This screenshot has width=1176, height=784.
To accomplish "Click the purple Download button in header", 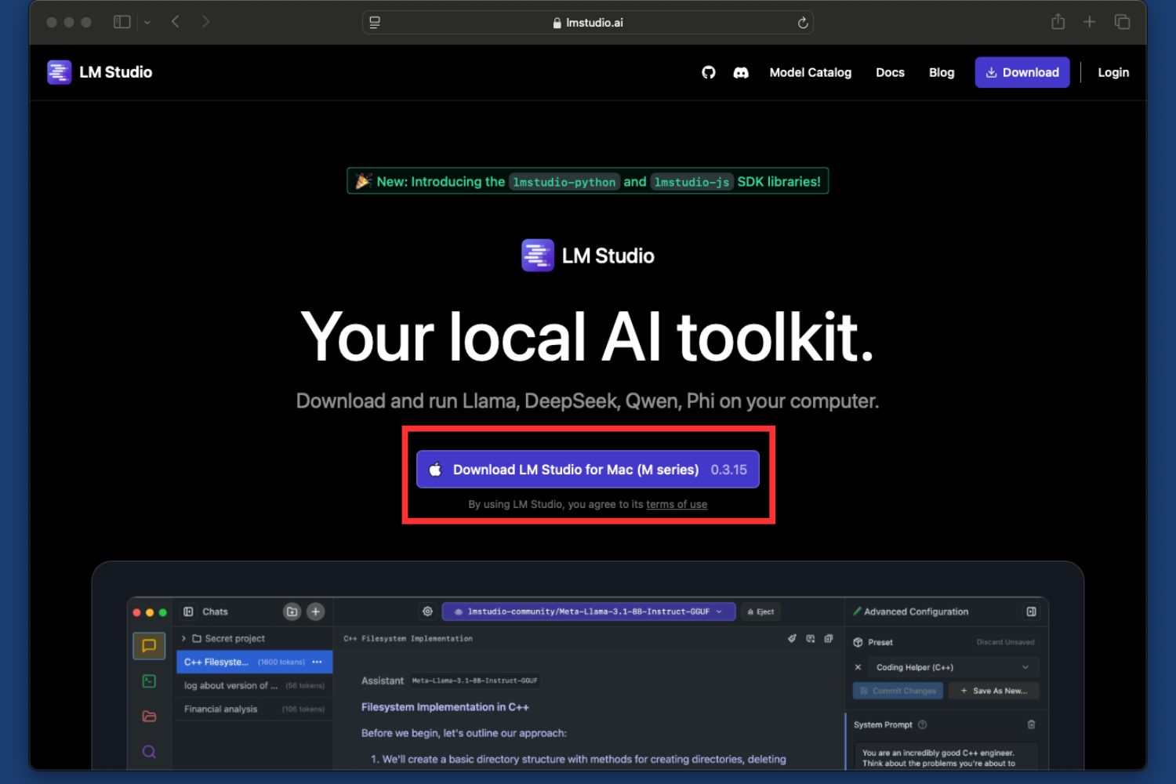I will [x=1022, y=72].
